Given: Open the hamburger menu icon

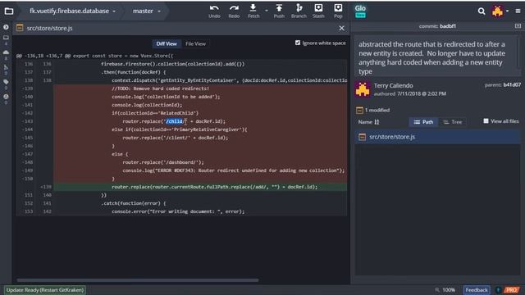Looking at the screenshot, I should click(x=518, y=11).
